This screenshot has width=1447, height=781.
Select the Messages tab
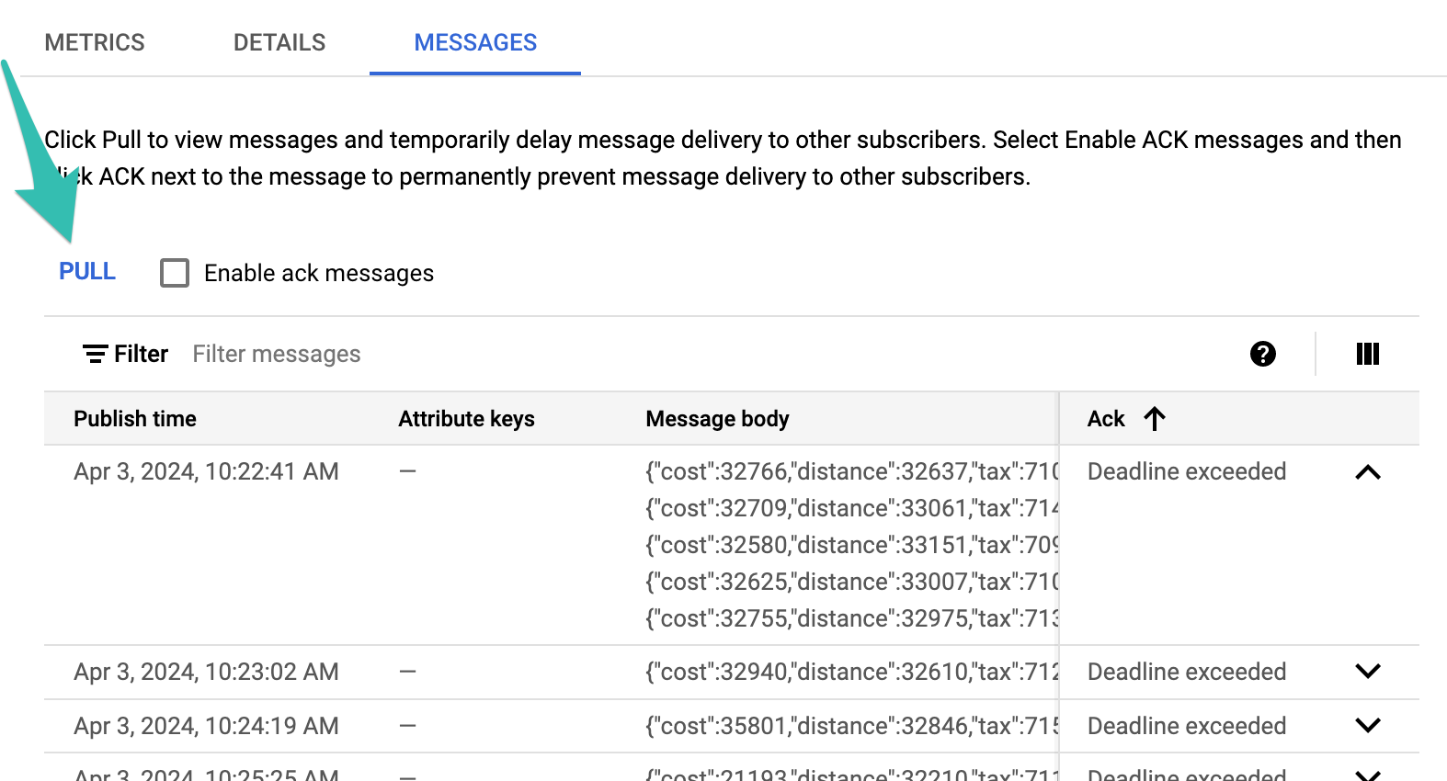tap(475, 42)
